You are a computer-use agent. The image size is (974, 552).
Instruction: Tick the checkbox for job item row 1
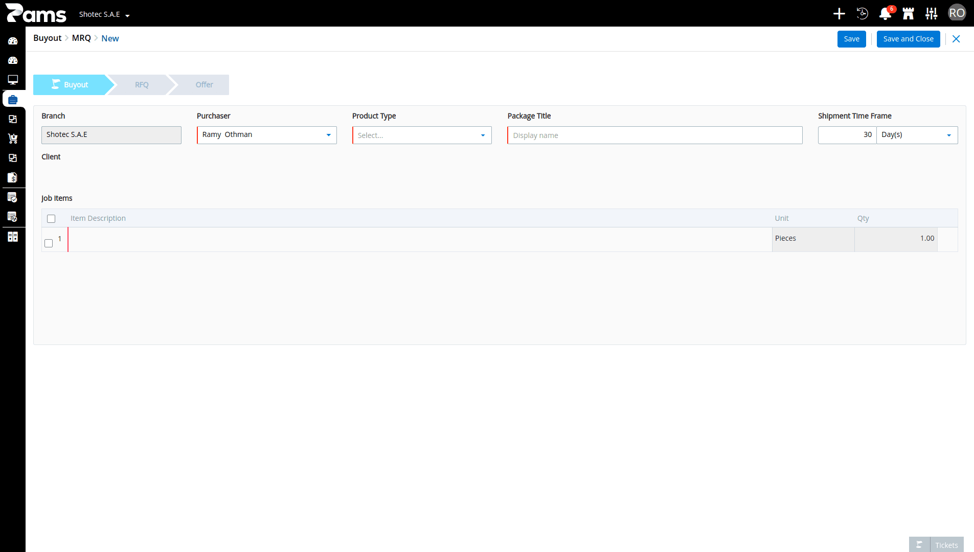(49, 243)
